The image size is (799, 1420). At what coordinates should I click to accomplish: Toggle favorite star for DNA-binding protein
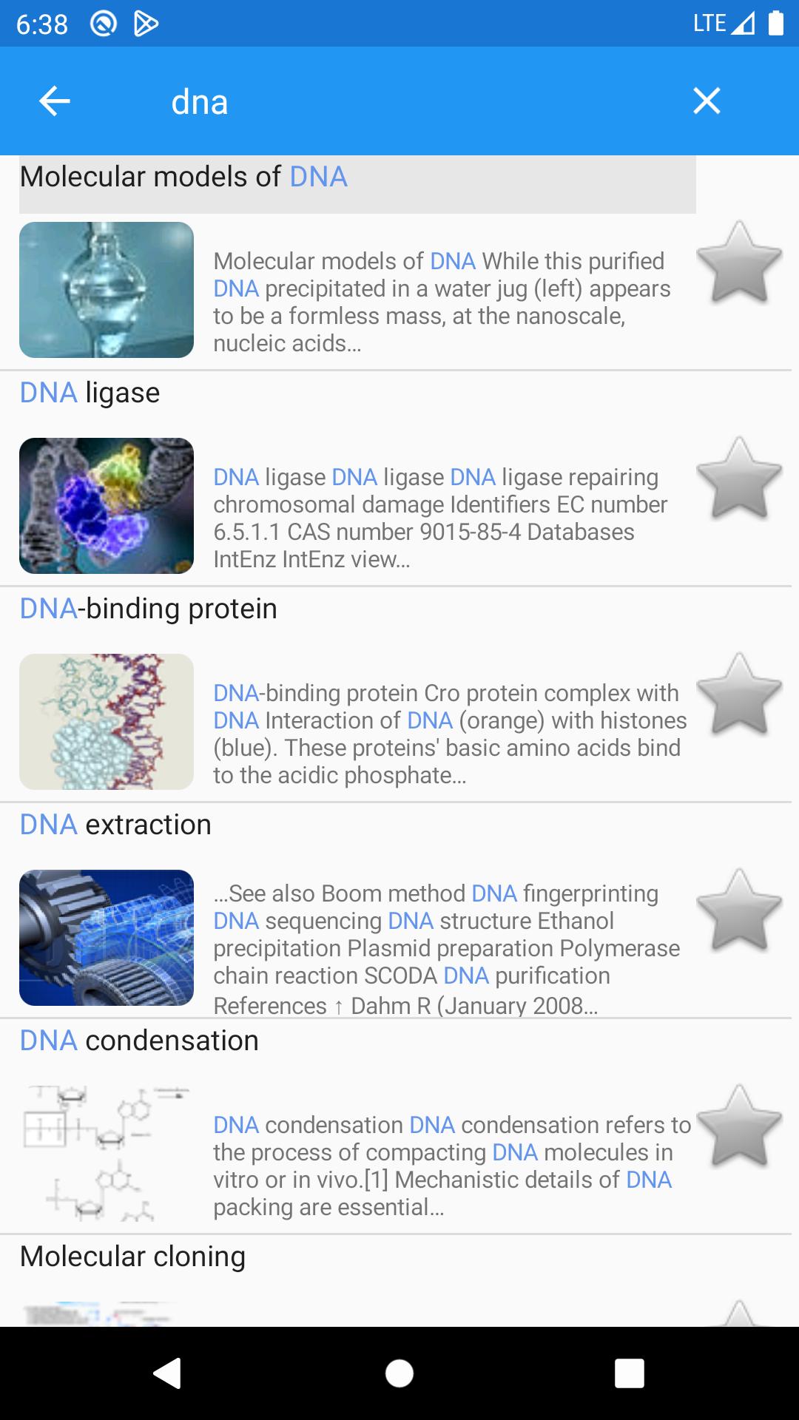coord(738,694)
